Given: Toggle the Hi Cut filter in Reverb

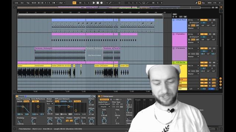Looking at the screenshot, I should point(26,101).
